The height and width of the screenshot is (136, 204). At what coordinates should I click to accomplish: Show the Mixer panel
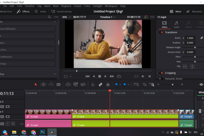[176, 11]
